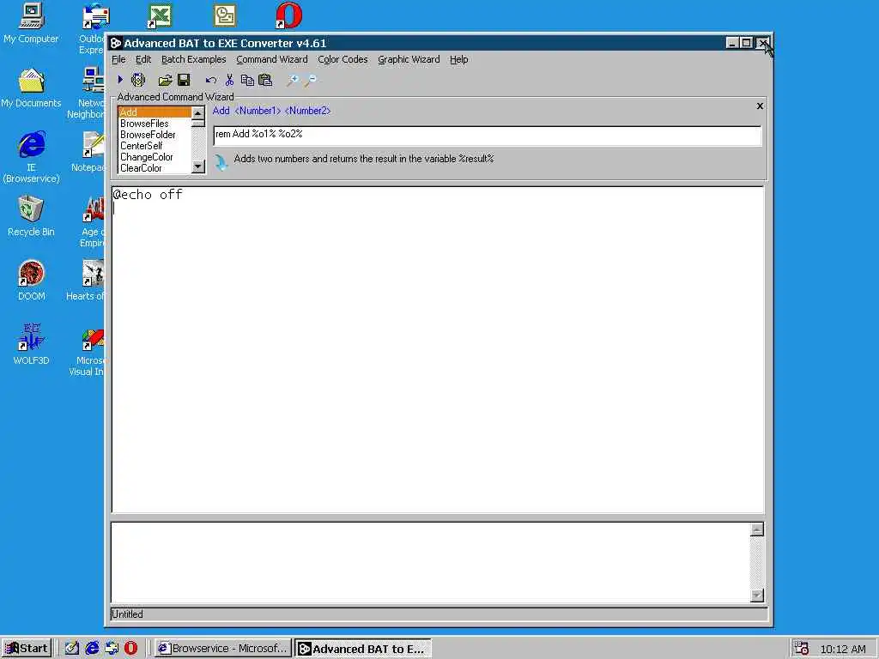Save the script with floppy disk icon
The width and height of the screenshot is (879, 659).
coord(184,80)
